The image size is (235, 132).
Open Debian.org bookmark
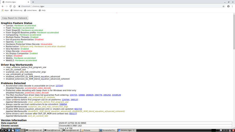(x=16, y=10)
